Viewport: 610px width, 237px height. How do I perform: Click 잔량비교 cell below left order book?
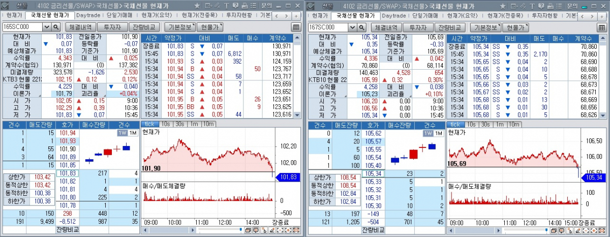(68, 230)
